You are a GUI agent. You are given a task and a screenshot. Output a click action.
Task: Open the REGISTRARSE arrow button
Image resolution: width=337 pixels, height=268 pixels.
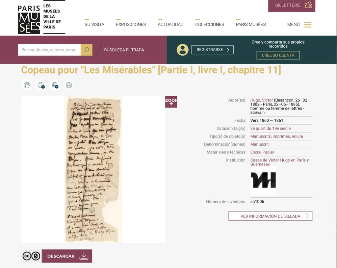pyautogui.click(x=212, y=50)
